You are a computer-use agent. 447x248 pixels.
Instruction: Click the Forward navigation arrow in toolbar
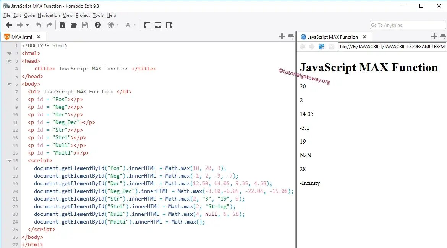(19, 25)
